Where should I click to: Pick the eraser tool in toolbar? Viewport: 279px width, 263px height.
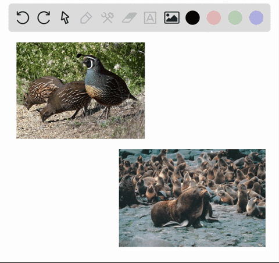tap(130, 17)
